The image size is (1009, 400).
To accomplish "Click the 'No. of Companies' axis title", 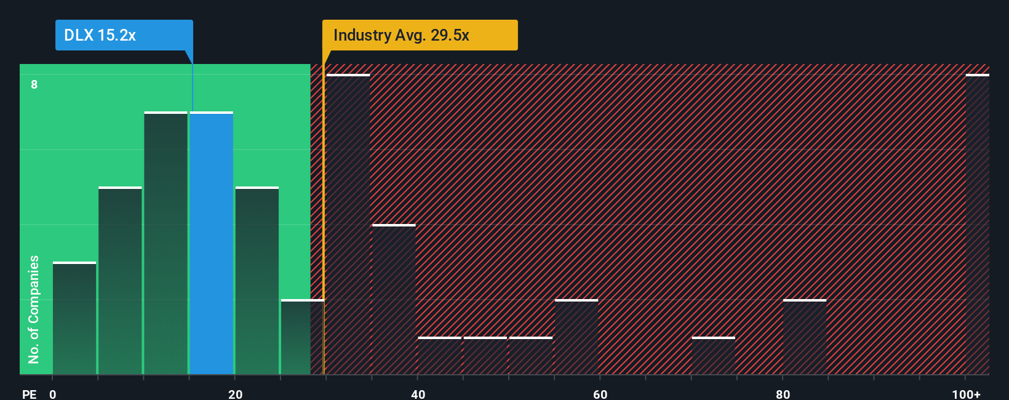I will (34, 309).
